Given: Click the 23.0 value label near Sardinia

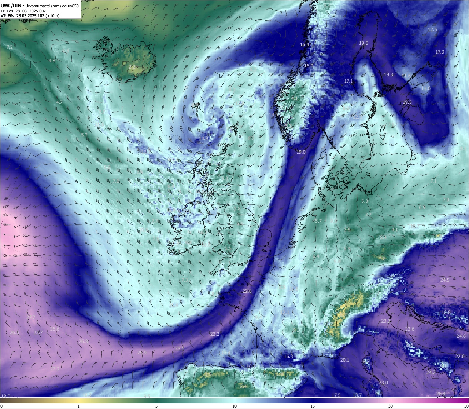Looking at the screenshot, I should click(383, 383).
